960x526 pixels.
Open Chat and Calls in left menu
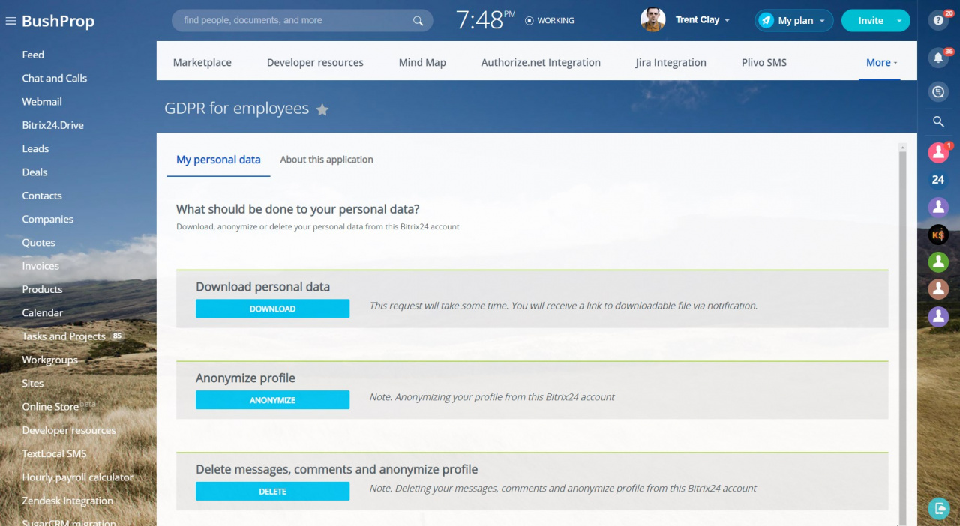pos(55,78)
